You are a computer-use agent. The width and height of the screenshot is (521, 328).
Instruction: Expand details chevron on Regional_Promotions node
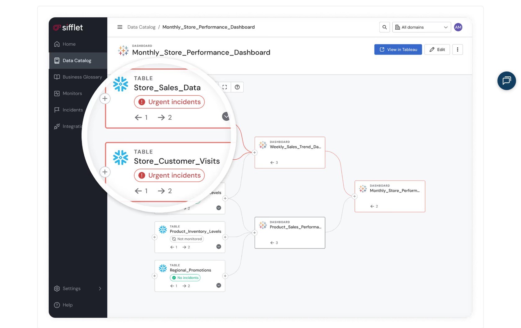(219, 285)
